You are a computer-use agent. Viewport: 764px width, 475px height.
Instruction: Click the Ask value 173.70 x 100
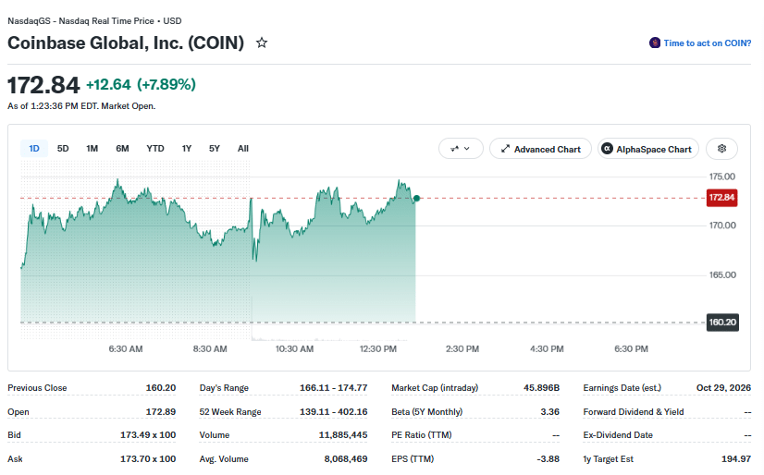148,459
